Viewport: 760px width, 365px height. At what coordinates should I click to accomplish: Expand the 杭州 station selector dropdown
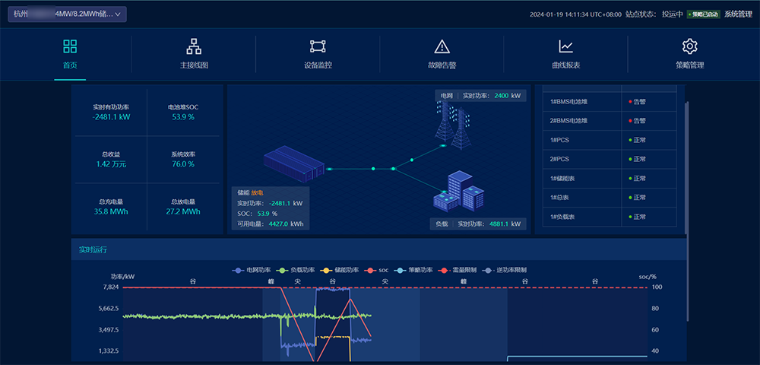pyautogui.click(x=67, y=14)
